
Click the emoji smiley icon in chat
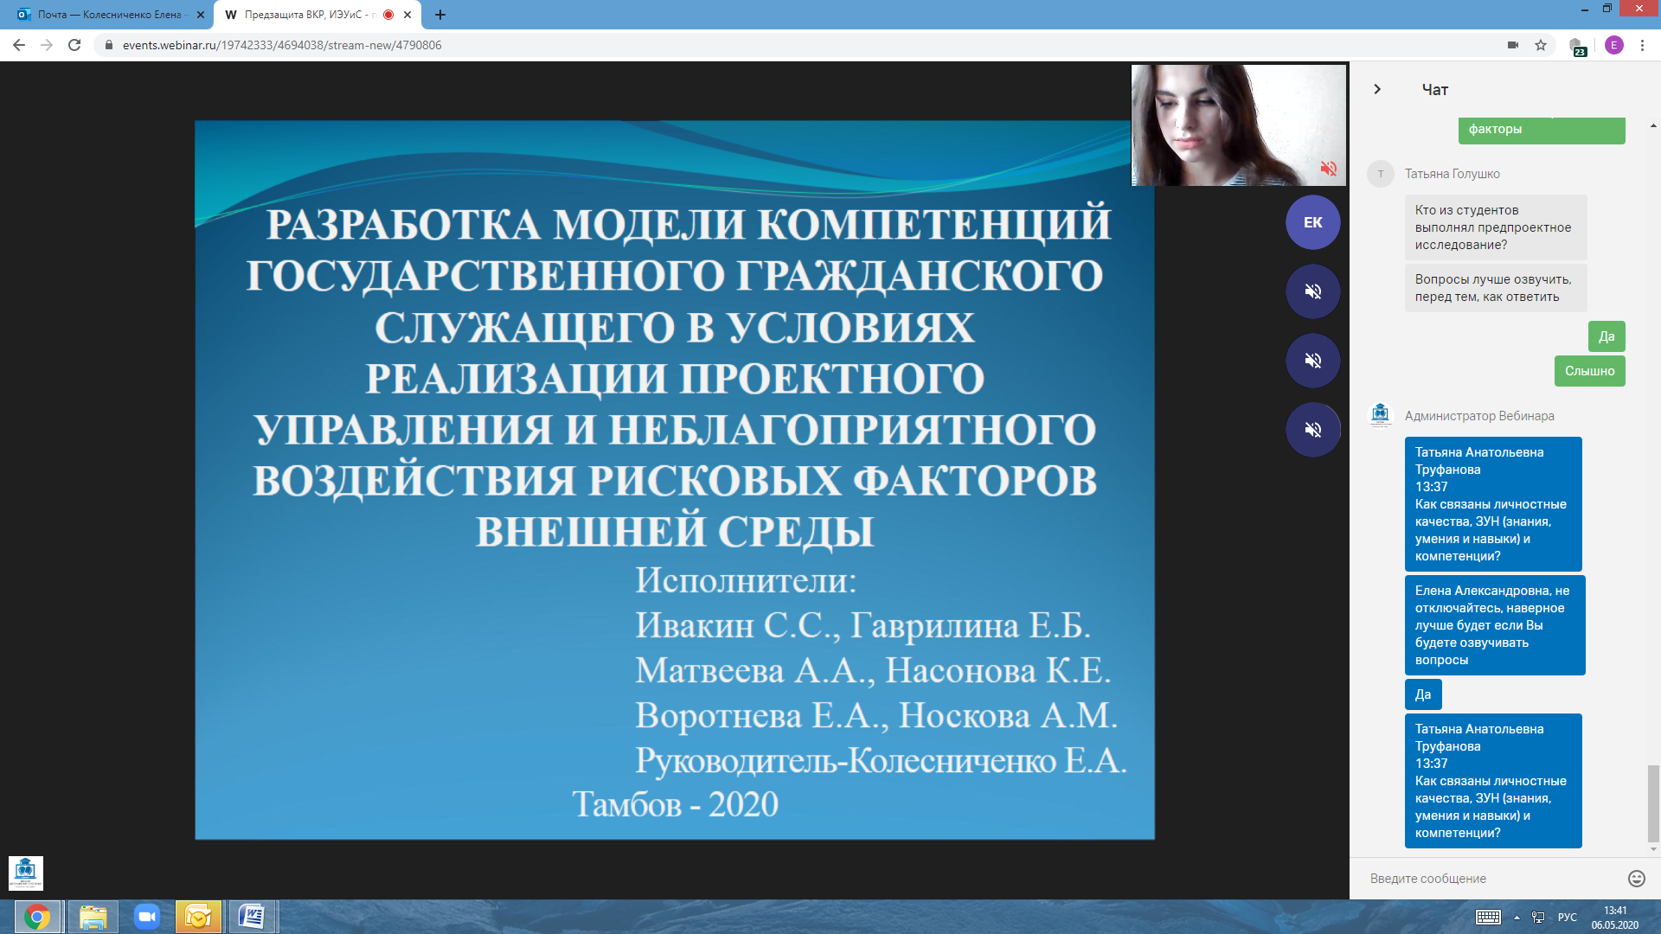pyautogui.click(x=1636, y=879)
